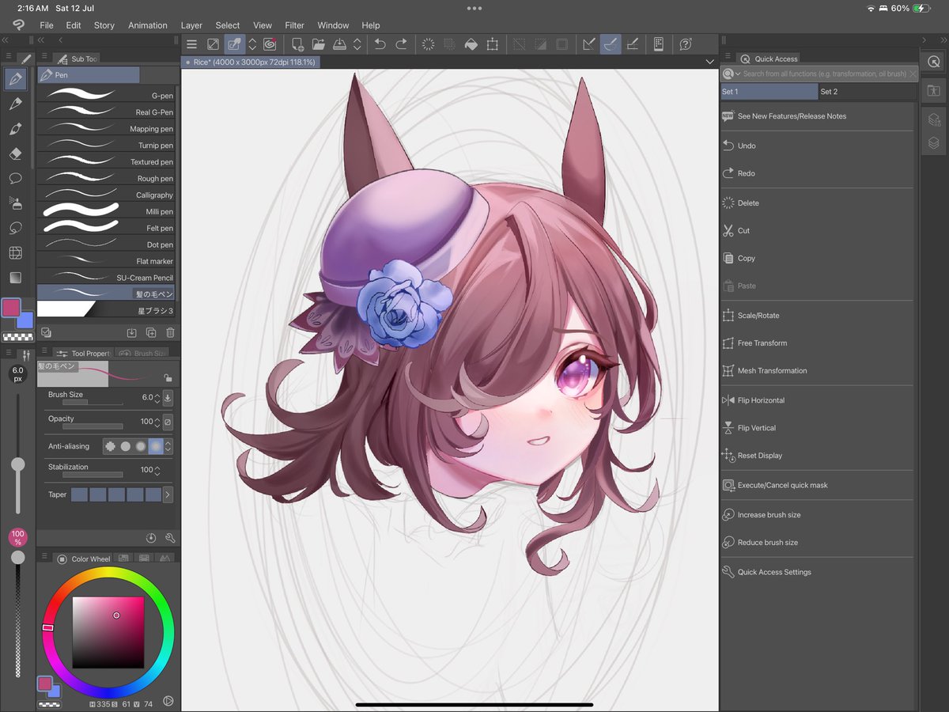Open the Animation menu

point(148,25)
